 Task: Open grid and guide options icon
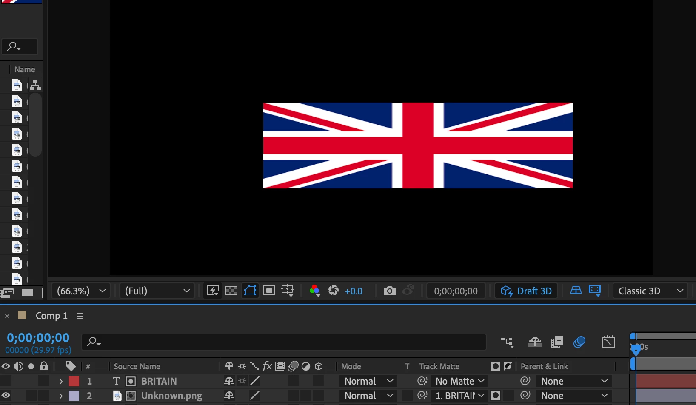(x=288, y=291)
